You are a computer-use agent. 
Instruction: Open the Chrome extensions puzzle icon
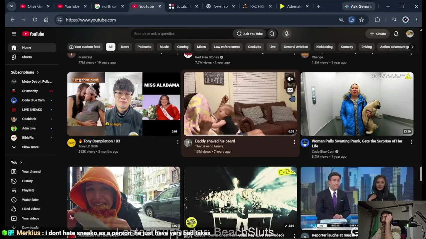point(377,20)
